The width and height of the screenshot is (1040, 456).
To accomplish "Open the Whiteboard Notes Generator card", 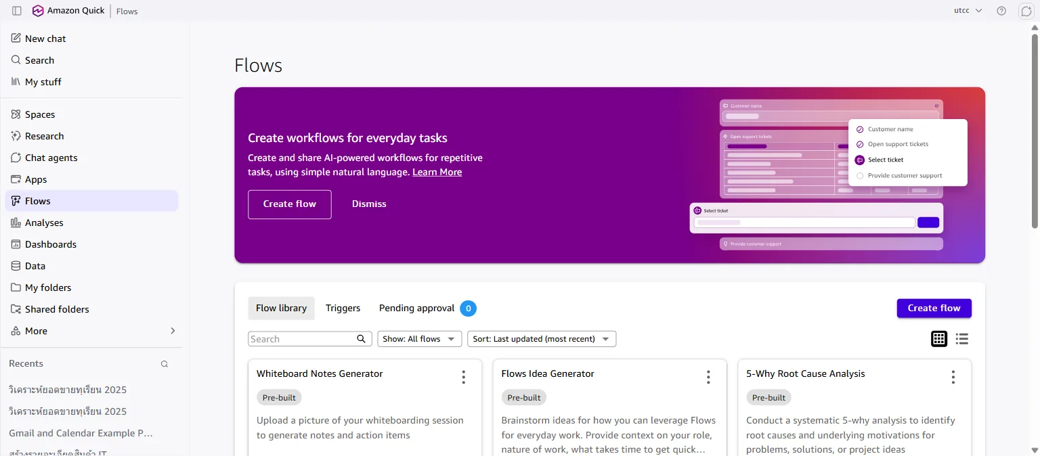I will (x=365, y=407).
